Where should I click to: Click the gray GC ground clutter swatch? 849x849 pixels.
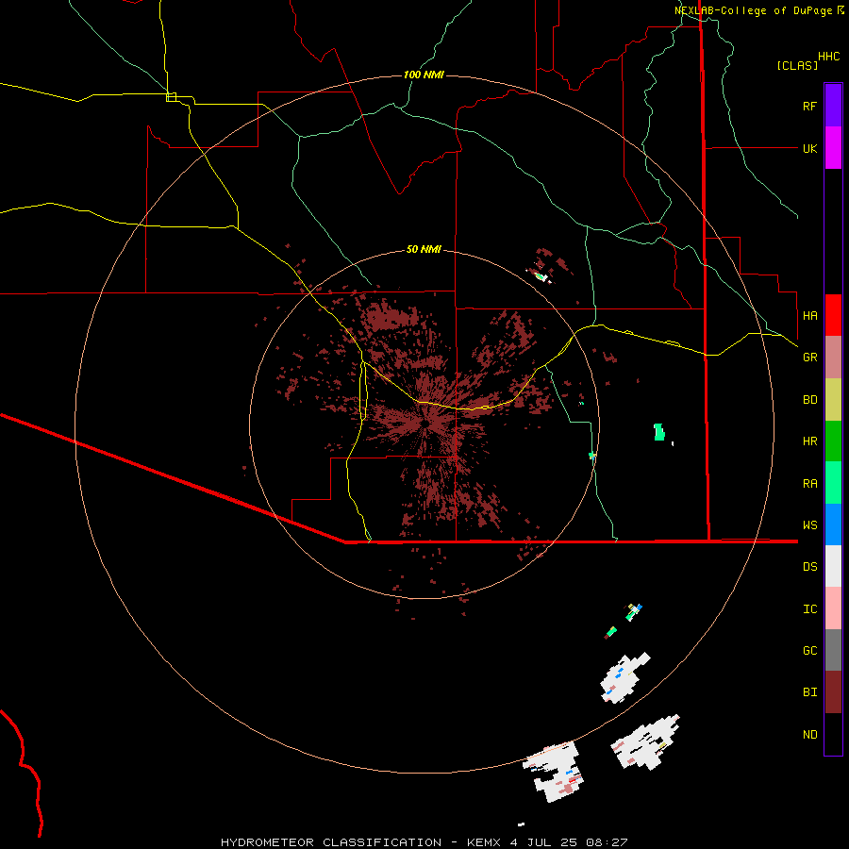[833, 650]
